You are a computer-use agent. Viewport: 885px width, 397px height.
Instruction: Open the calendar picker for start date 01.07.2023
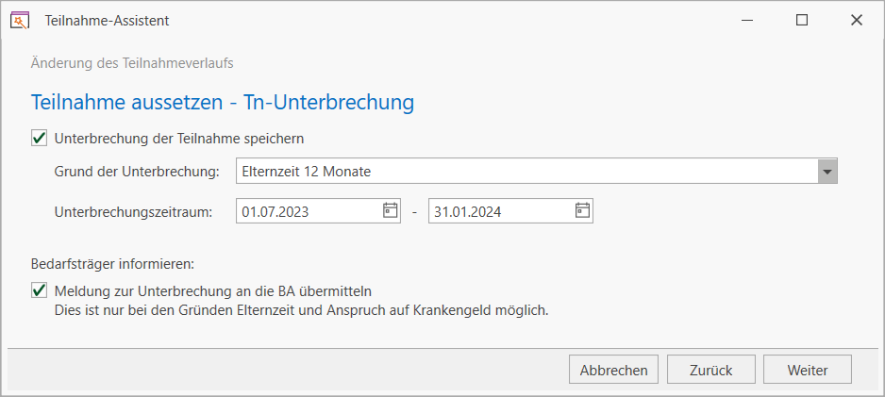390,211
